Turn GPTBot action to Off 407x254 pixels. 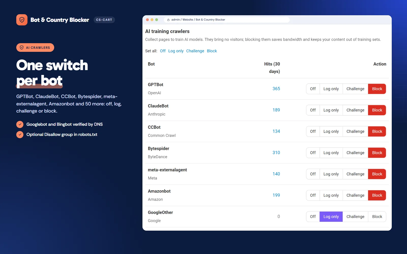313,89
